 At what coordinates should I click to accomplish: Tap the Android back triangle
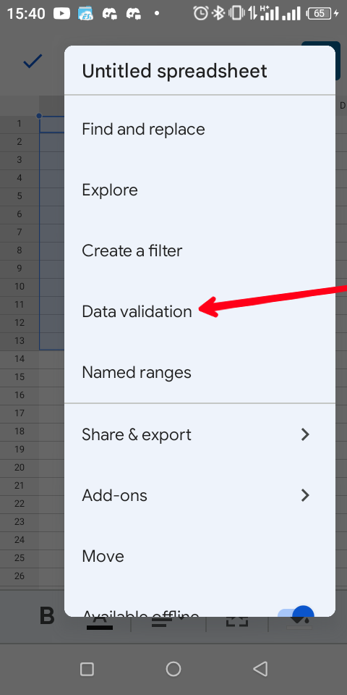coord(260,669)
